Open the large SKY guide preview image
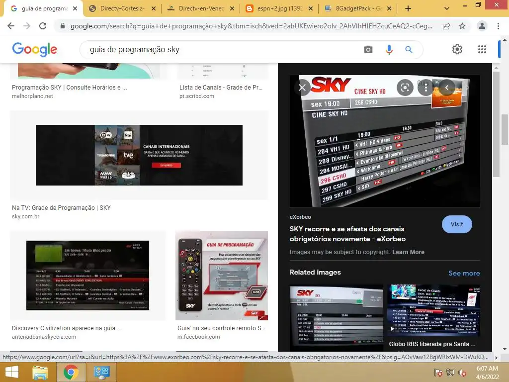509x382 pixels. click(385, 141)
